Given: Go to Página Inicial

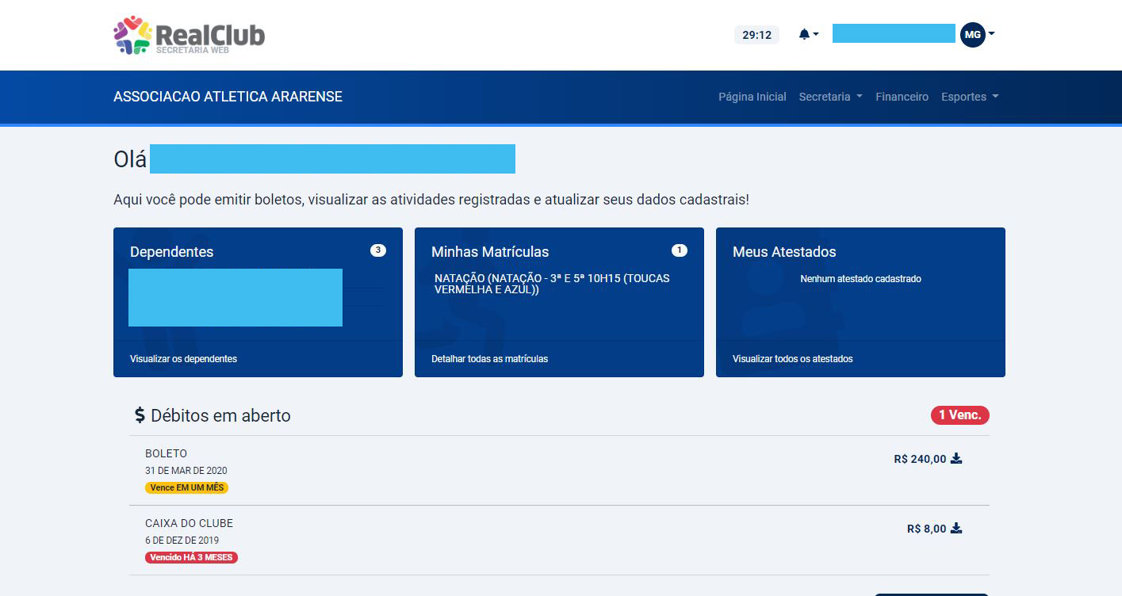Looking at the screenshot, I should point(752,97).
